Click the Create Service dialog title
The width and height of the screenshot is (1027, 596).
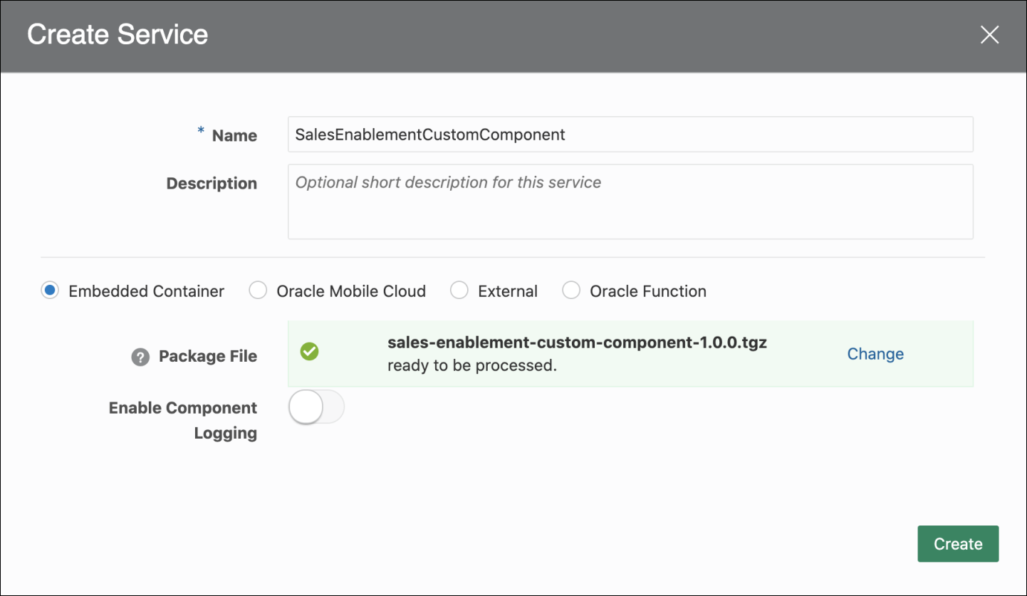(118, 34)
